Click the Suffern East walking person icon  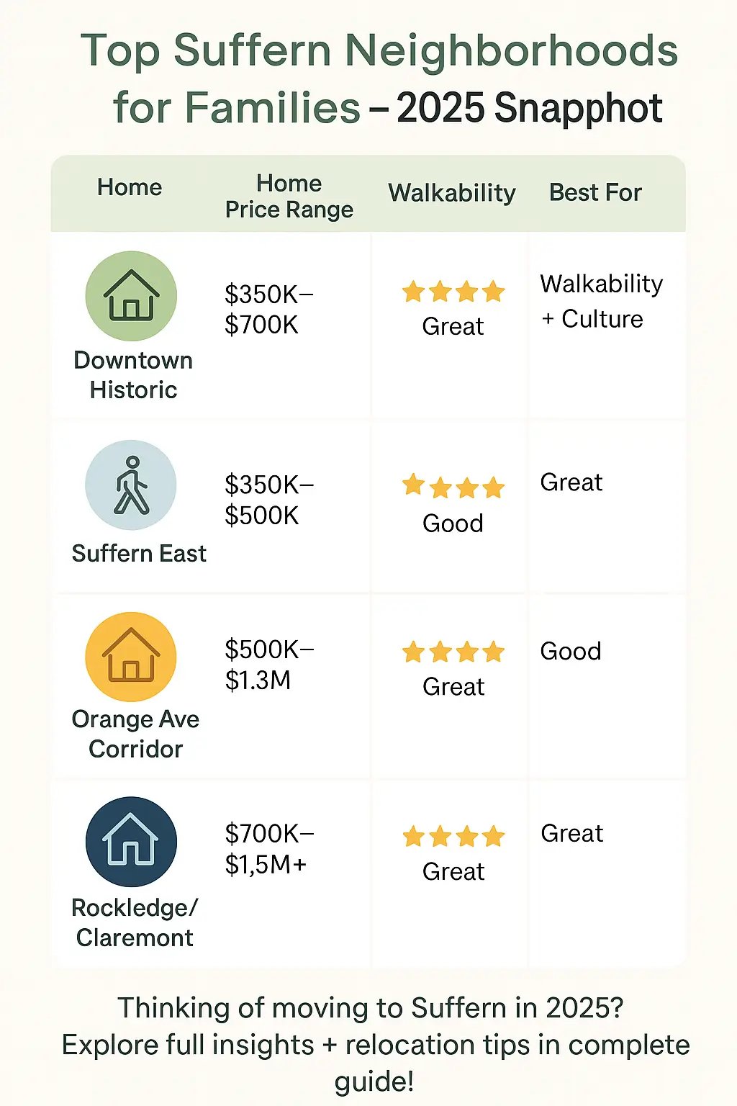click(x=131, y=485)
